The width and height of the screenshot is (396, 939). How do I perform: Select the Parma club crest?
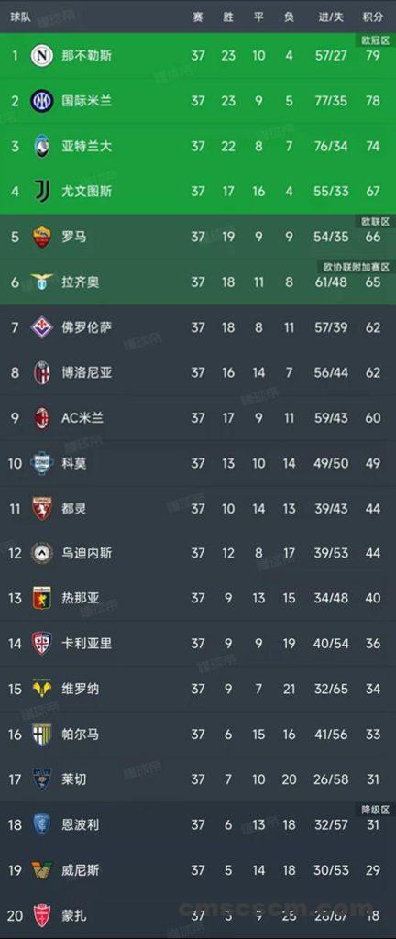pos(42,734)
